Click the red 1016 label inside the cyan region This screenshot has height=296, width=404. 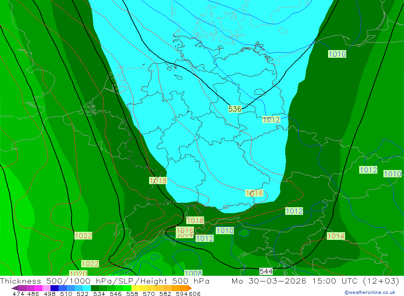254,193
